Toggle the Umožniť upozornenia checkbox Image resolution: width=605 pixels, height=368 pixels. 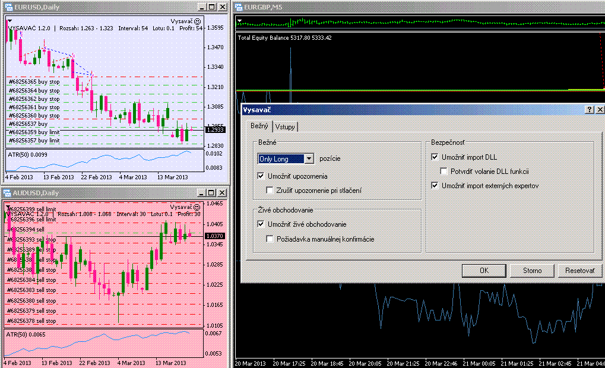[261, 176]
